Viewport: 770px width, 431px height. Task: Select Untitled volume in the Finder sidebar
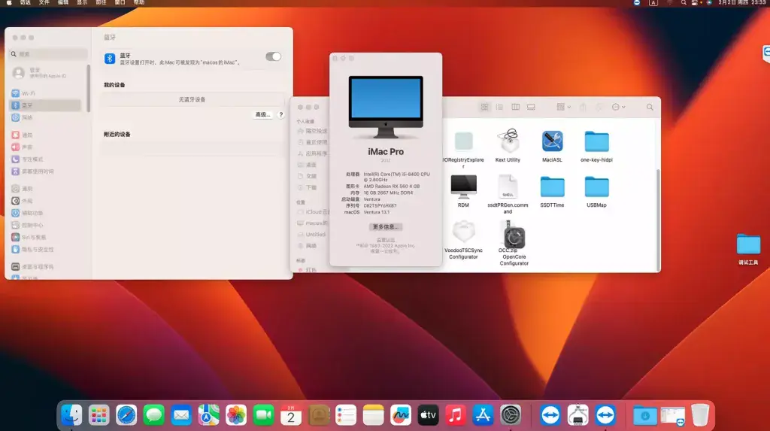tap(313, 235)
